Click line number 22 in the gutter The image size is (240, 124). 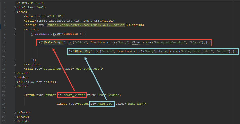[4, 95]
